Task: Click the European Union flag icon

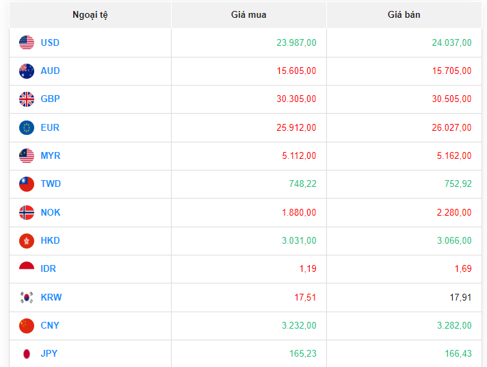Action: click(x=27, y=127)
